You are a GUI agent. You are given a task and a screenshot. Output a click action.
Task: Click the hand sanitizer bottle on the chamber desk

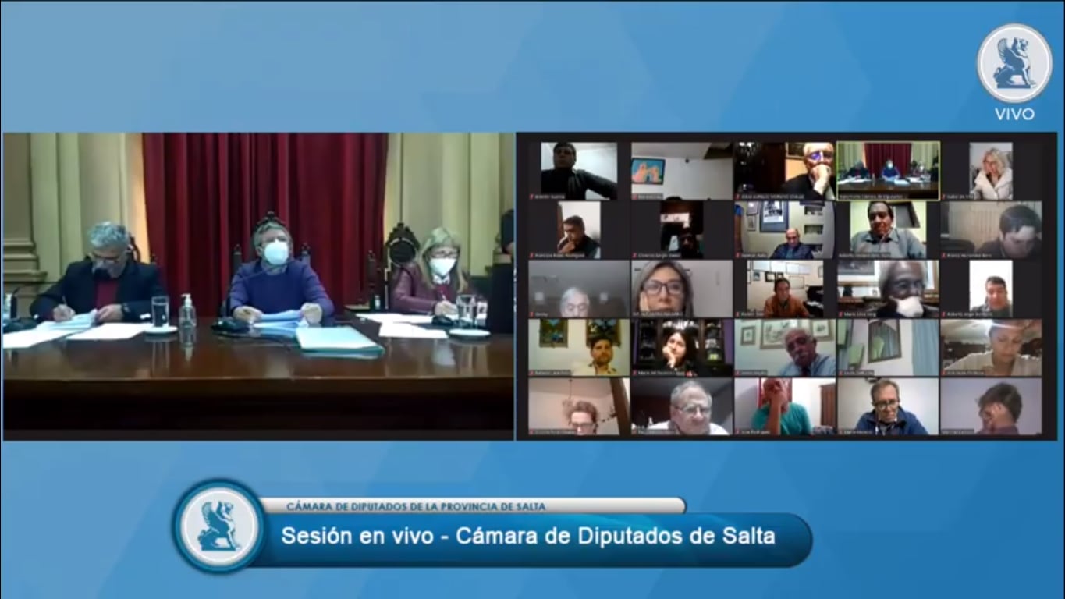coord(186,314)
